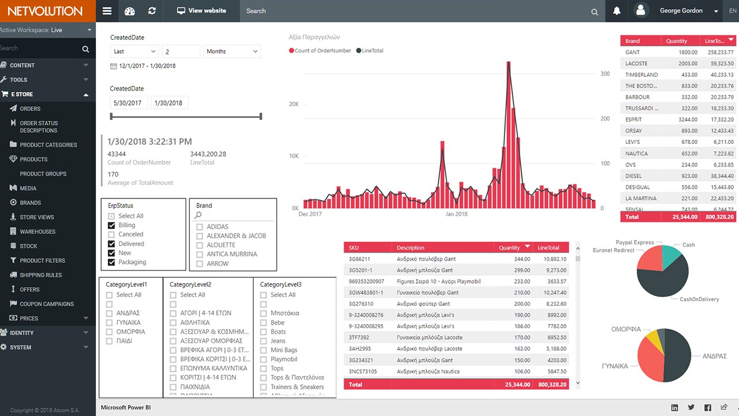
Task: Click the Products diamond icon
Action: tap(14, 159)
